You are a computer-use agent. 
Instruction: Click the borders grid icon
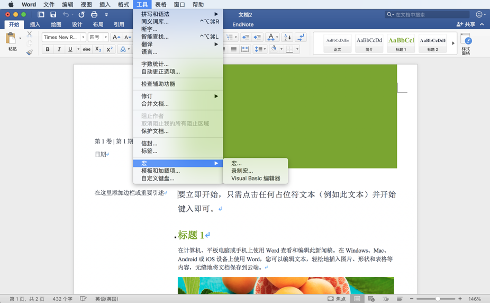click(x=289, y=49)
